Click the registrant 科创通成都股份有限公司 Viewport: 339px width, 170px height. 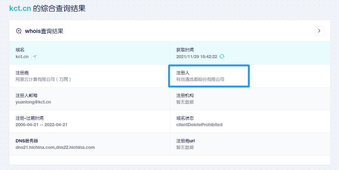pos(200,79)
